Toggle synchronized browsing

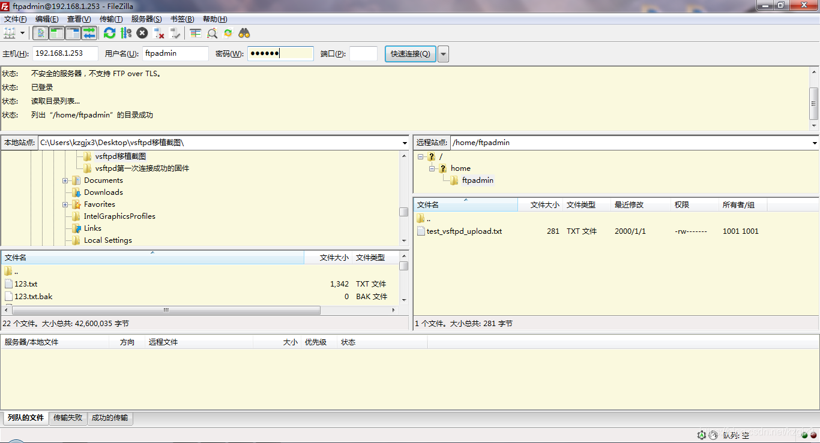(x=228, y=33)
